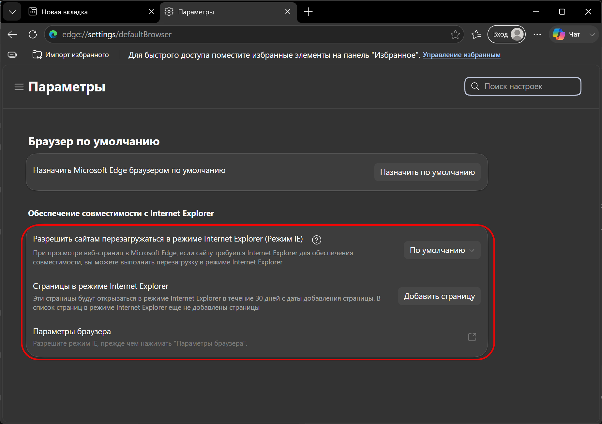Click Назначить по умолчанию button

pyautogui.click(x=427, y=172)
